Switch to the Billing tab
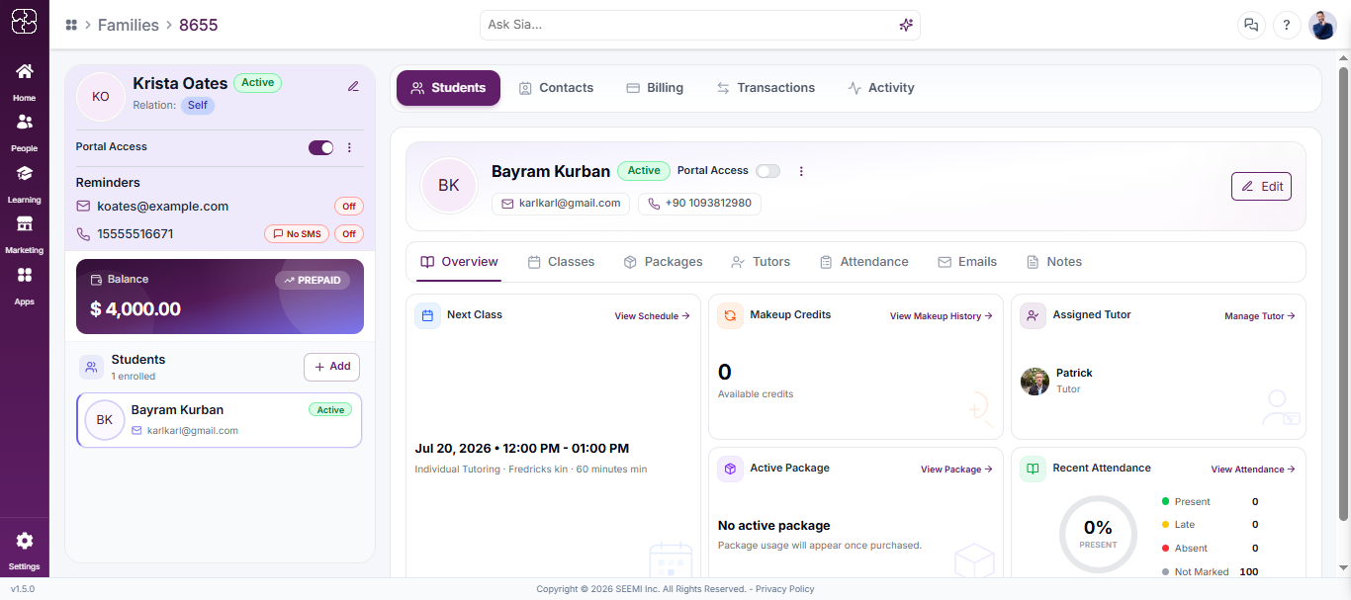Image resolution: width=1351 pixels, height=600 pixels. pos(655,88)
